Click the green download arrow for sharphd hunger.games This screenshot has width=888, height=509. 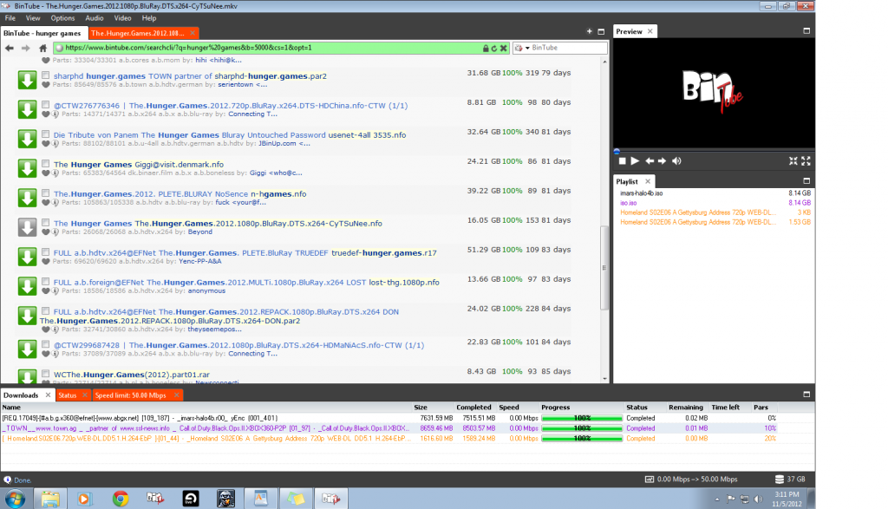tap(27, 82)
